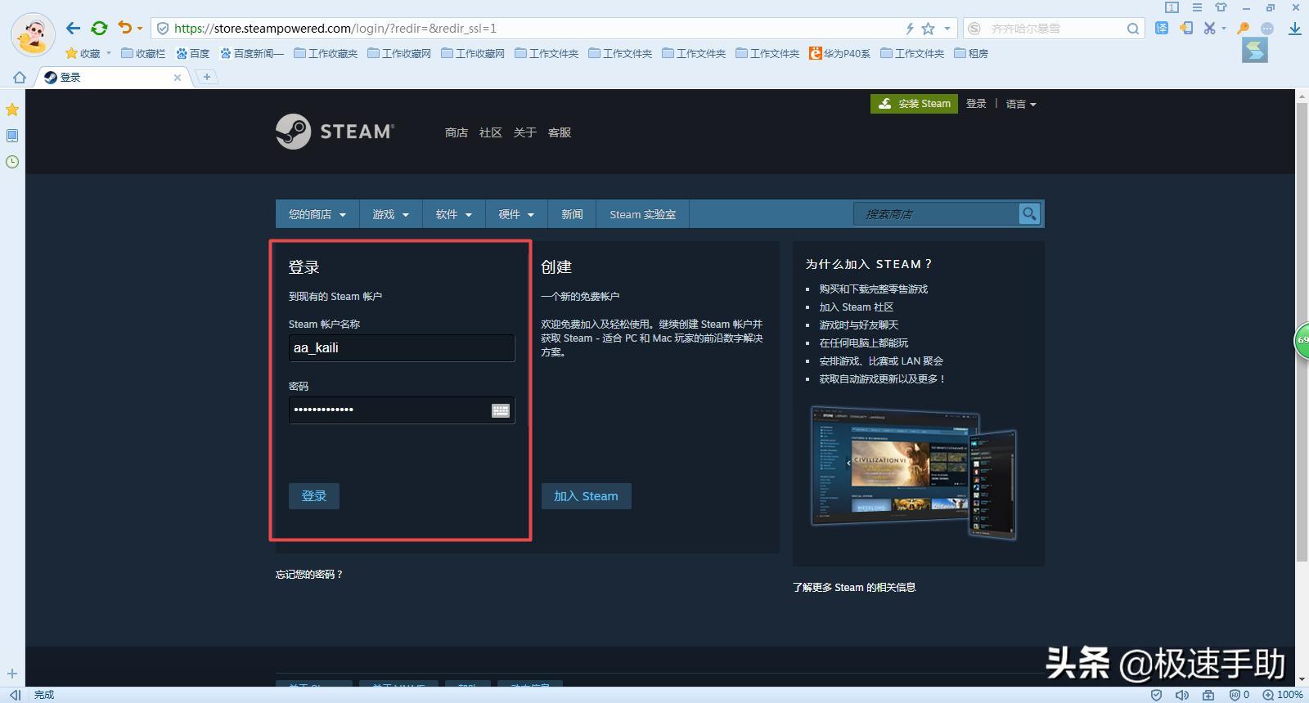This screenshot has height=703, width=1309.
Task: Open the skin shirt icon
Action: [1221, 7]
